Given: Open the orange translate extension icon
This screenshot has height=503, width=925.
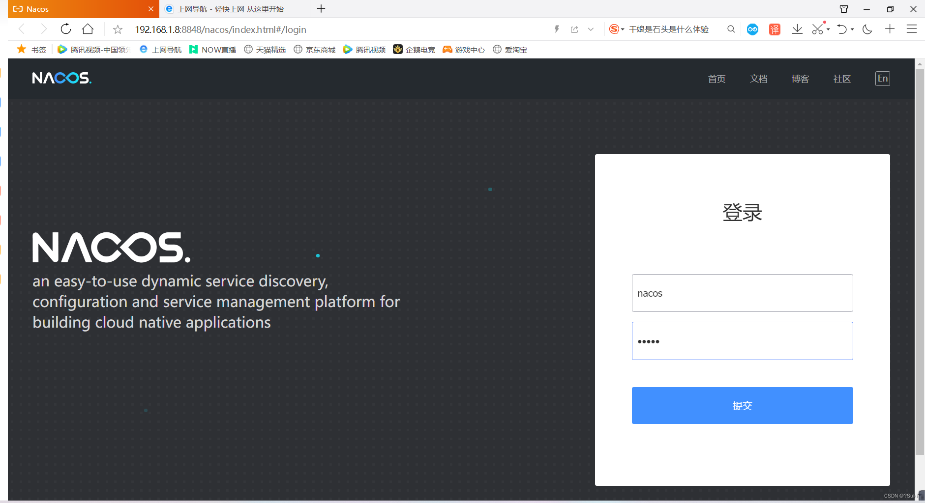Looking at the screenshot, I should pyautogui.click(x=775, y=29).
